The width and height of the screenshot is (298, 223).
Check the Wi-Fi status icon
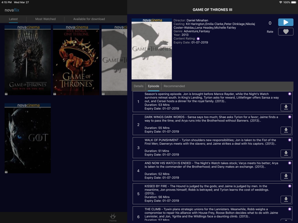click(280, 2)
